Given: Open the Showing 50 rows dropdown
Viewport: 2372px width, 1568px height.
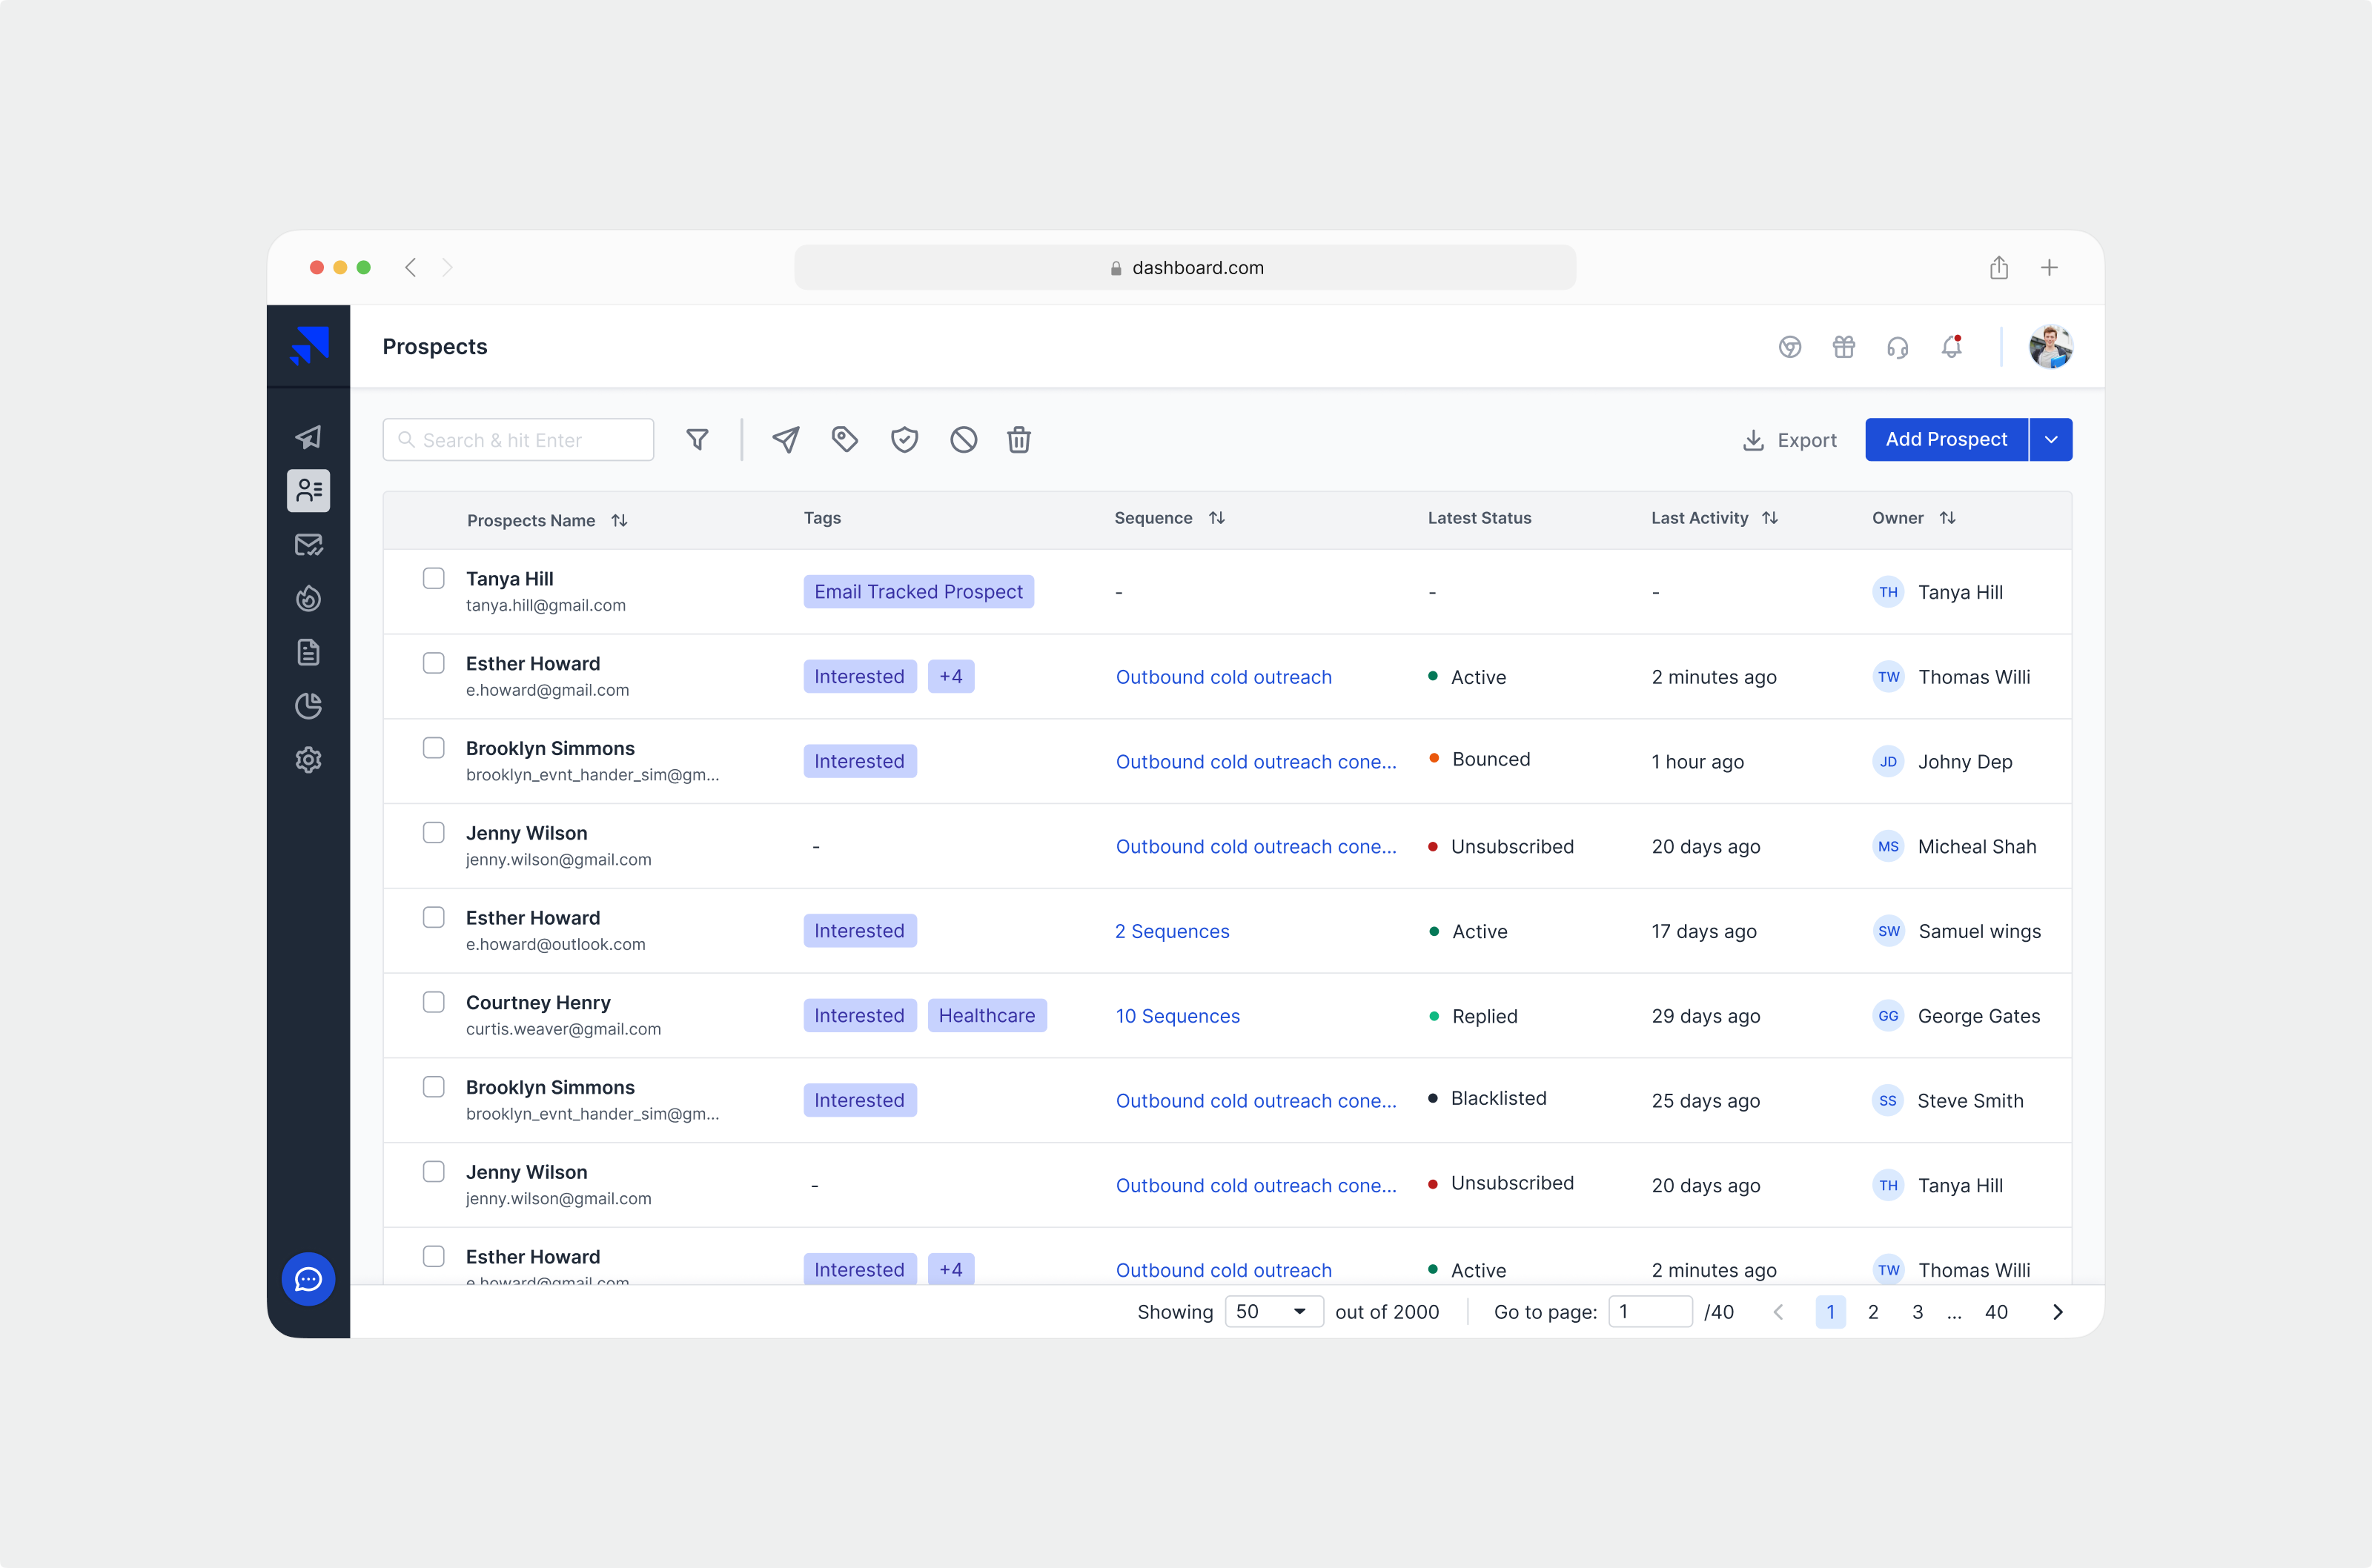Looking at the screenshot, I should 1272,1311.
